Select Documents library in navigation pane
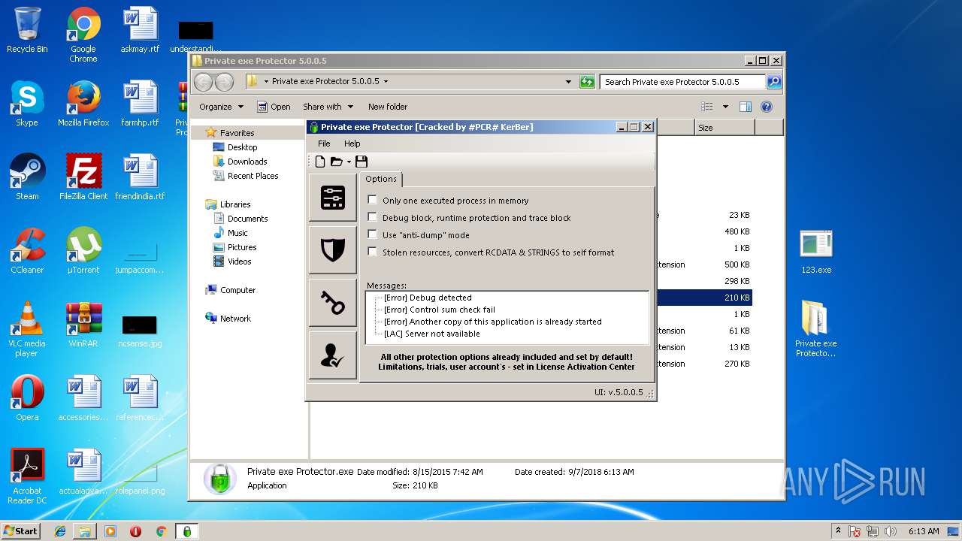This screenshot has height=541, width=962. coord(247,219)
